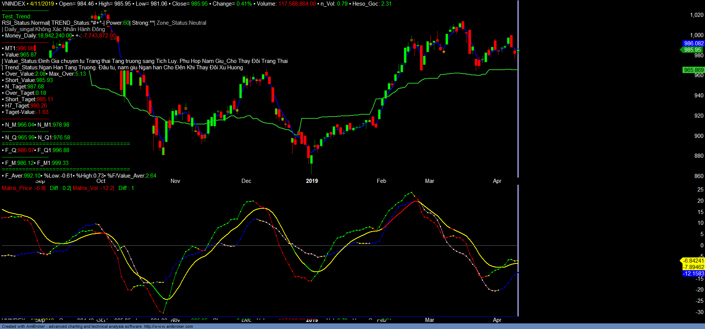Click the 2019 year label on price axis

click(x=312, y=181)
